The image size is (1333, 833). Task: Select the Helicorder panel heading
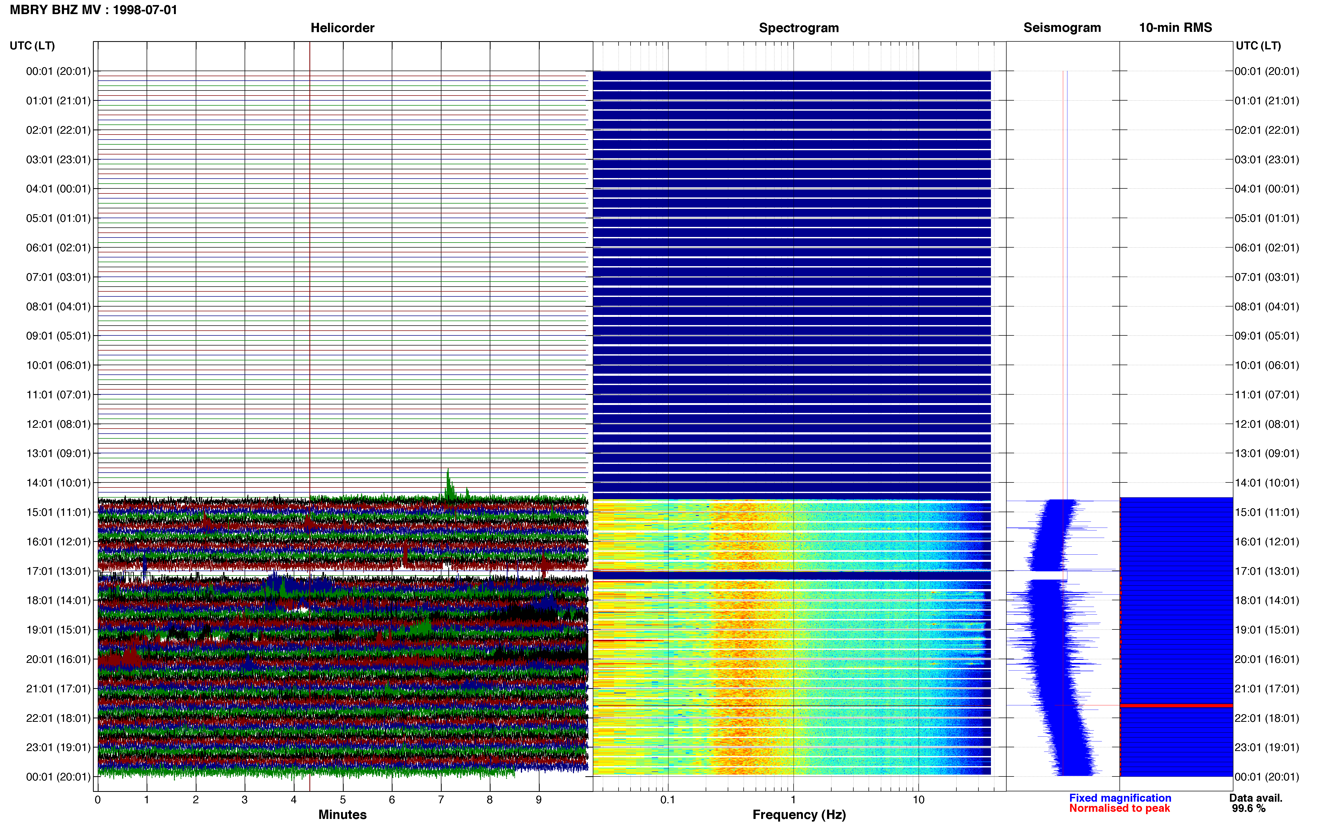(342, 28)
